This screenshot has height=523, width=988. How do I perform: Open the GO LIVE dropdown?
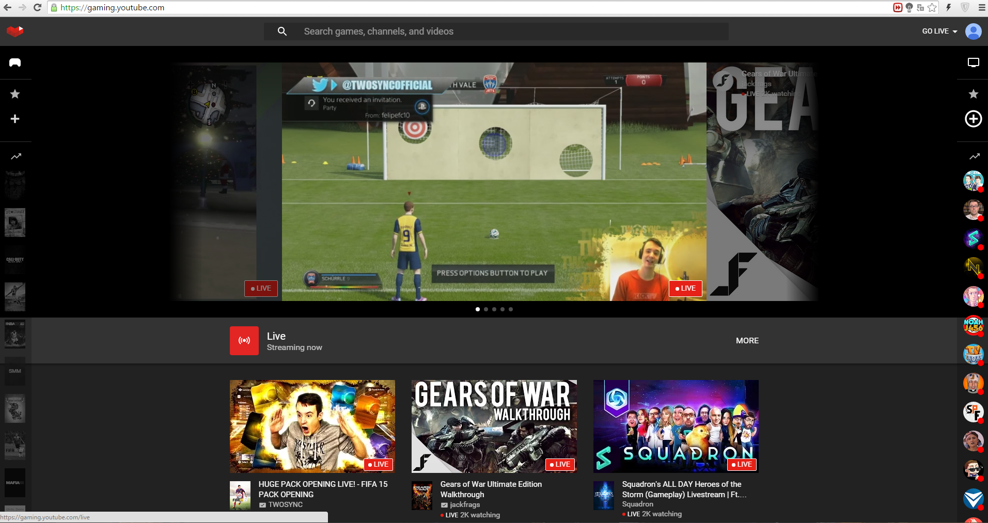pyautogui.click(x=939, y=31)
